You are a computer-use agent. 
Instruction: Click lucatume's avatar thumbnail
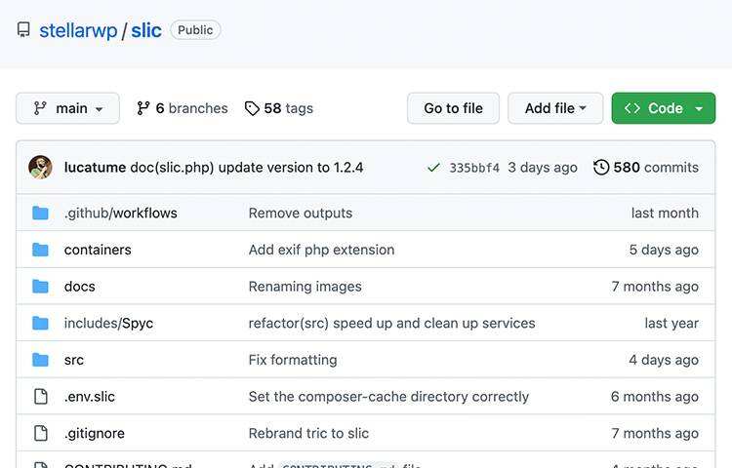coord(40,168)
